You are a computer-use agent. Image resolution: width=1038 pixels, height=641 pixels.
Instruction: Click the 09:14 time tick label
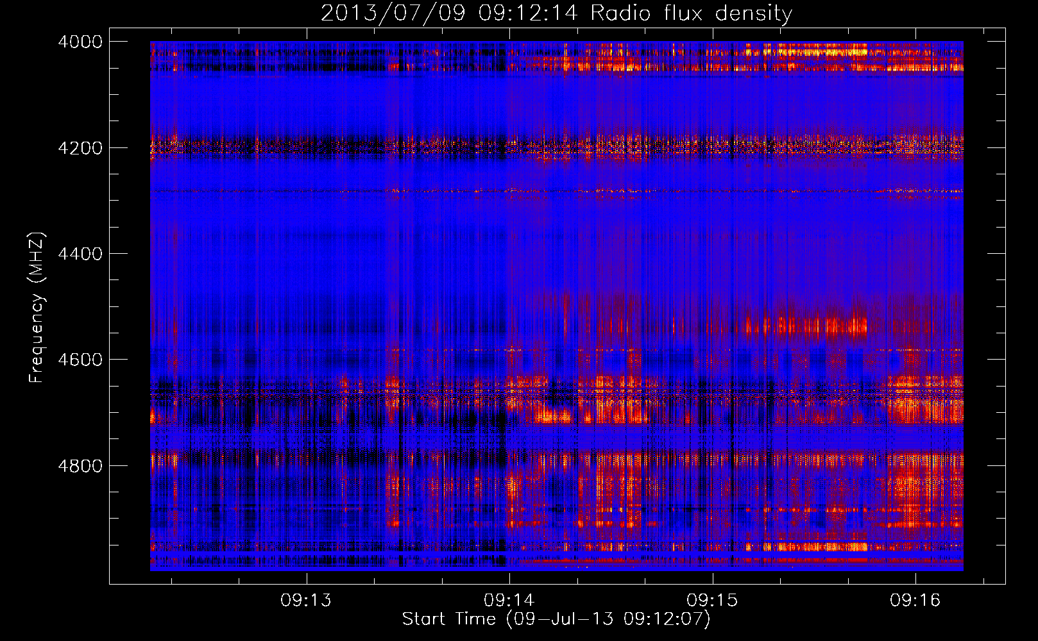pos(509,600)
